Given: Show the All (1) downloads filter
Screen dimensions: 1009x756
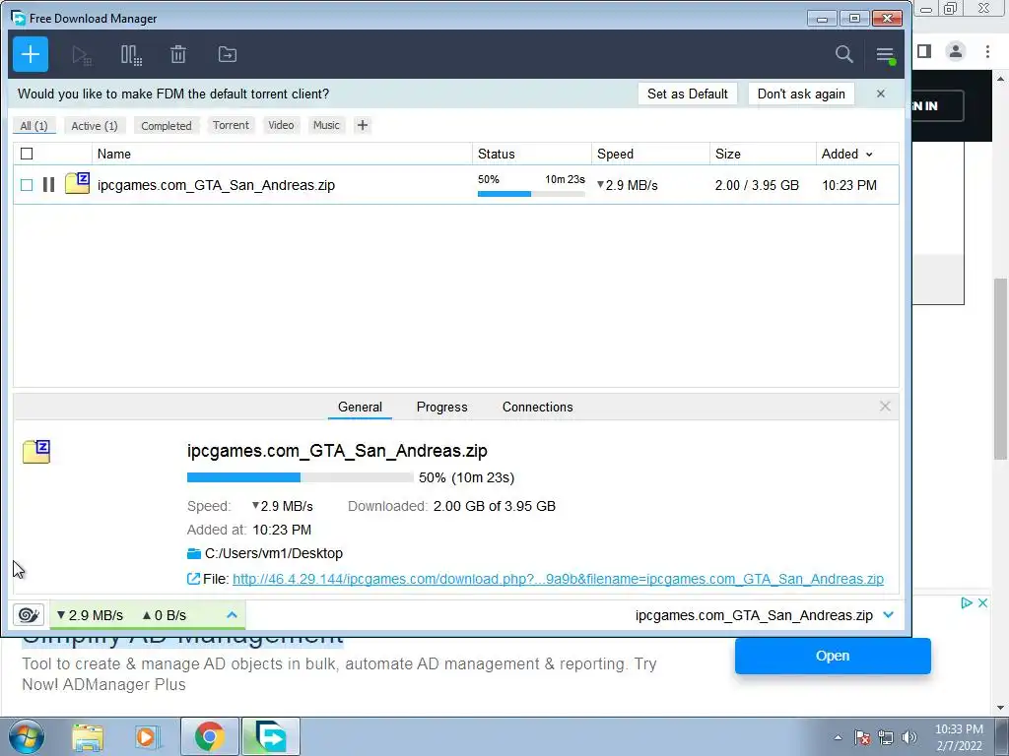Looking at the screenshot, I should (x=34, y=125).
